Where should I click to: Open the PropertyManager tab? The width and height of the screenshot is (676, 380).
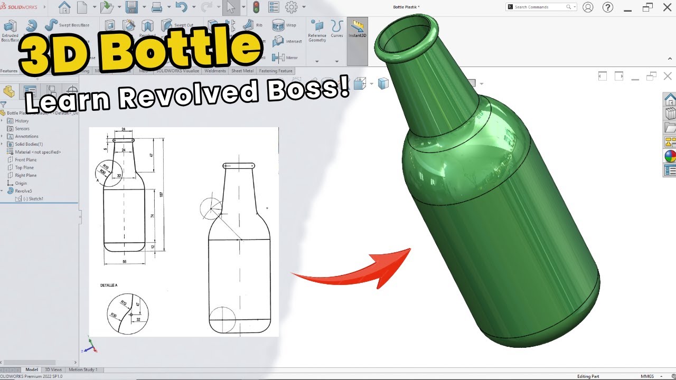[30, 90]
